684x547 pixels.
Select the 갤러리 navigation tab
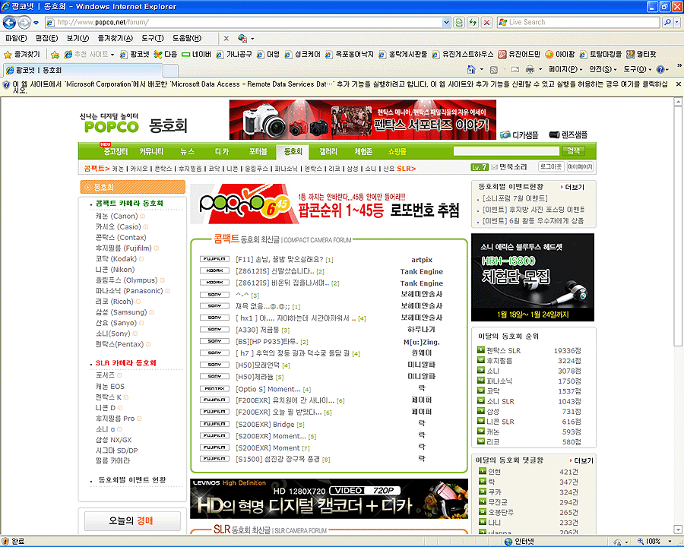pyautogui.click(x=328, y=151)
